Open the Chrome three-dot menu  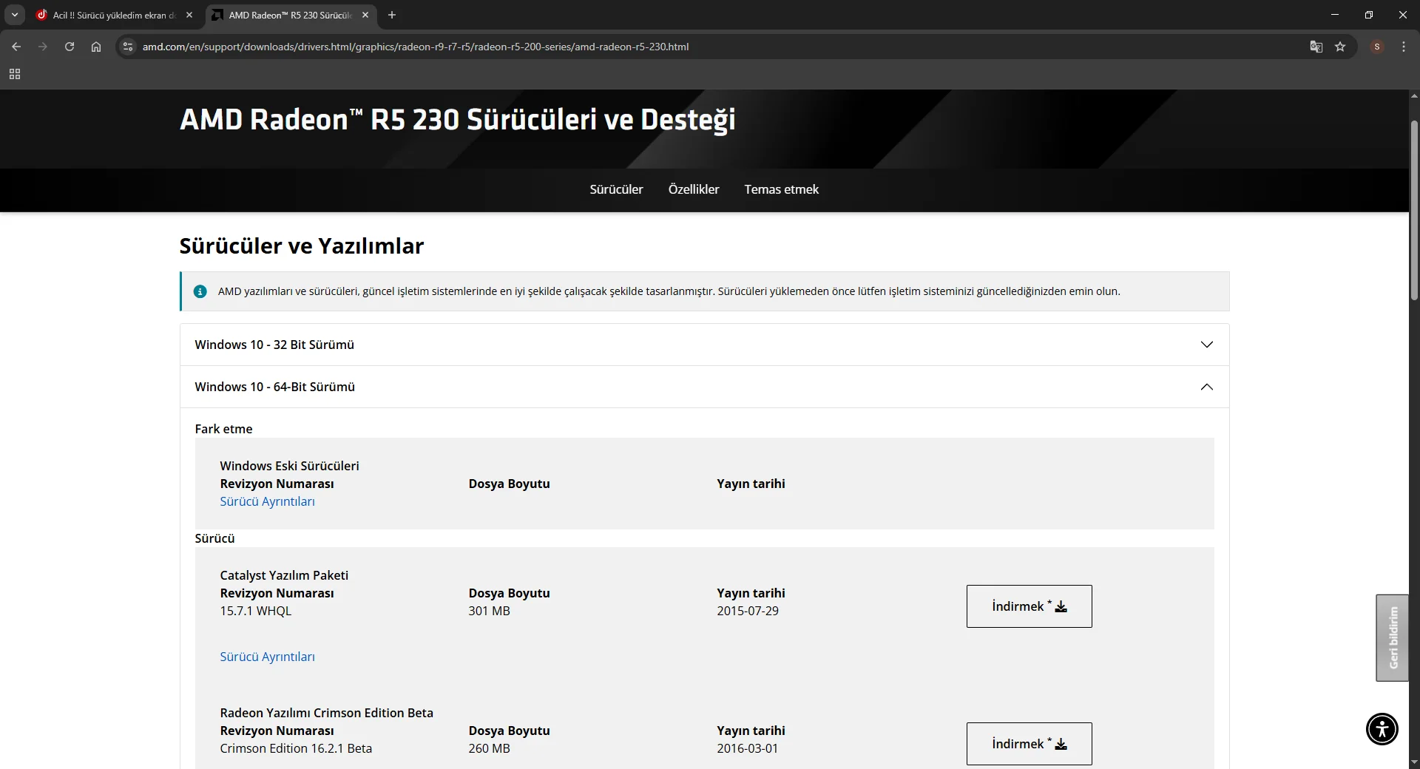[x=1404, y=47]
